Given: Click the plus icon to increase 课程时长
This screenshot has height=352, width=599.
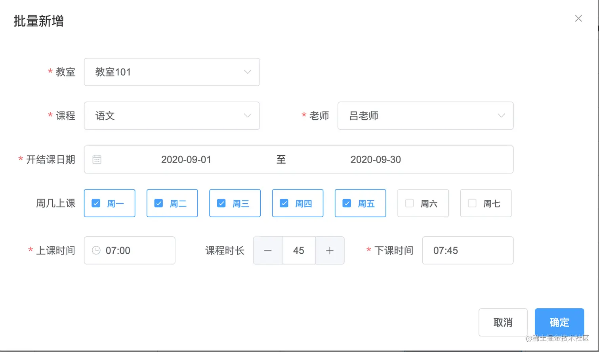Looking at the screenshot, I should tap(330, 250).
